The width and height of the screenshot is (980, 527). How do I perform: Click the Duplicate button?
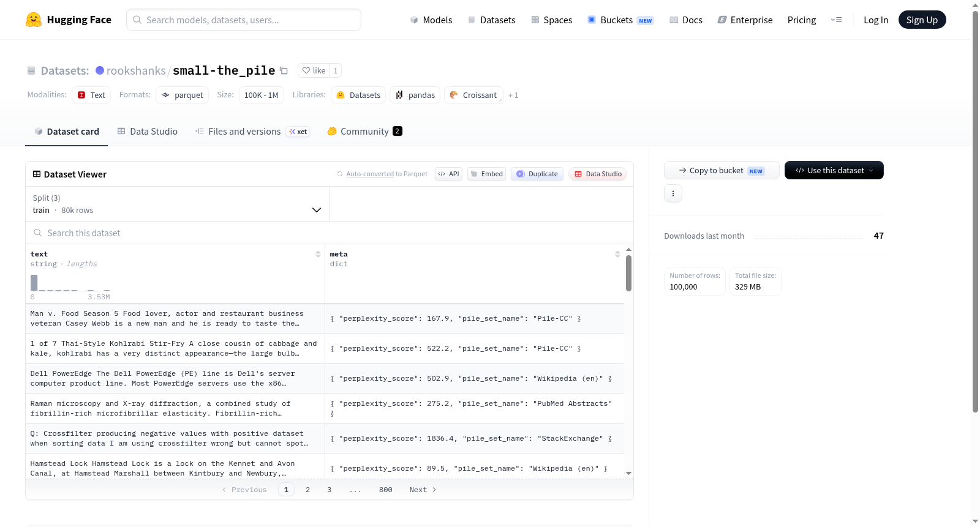(537, 174)
